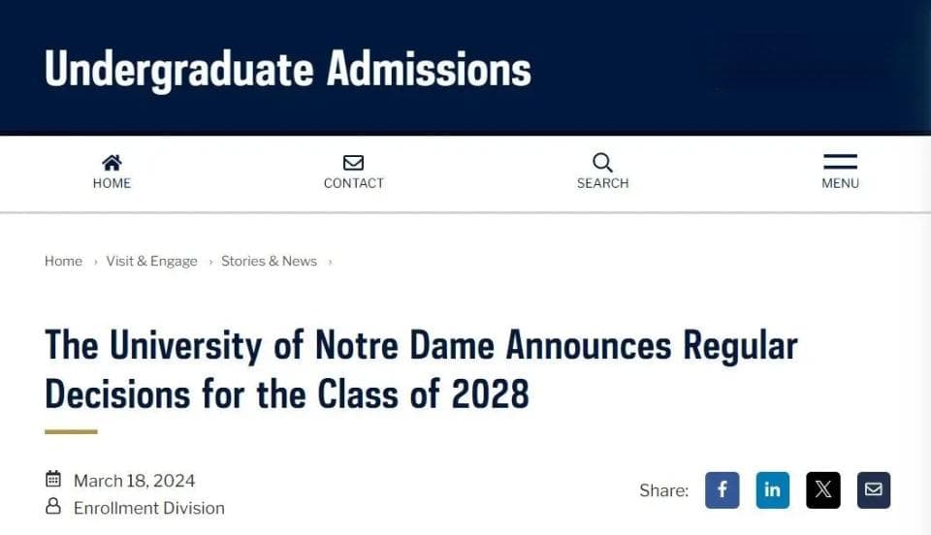931x535 pixels.
Task: Open Stories & News breadcrumb link
Action: [x=269, y=261]
